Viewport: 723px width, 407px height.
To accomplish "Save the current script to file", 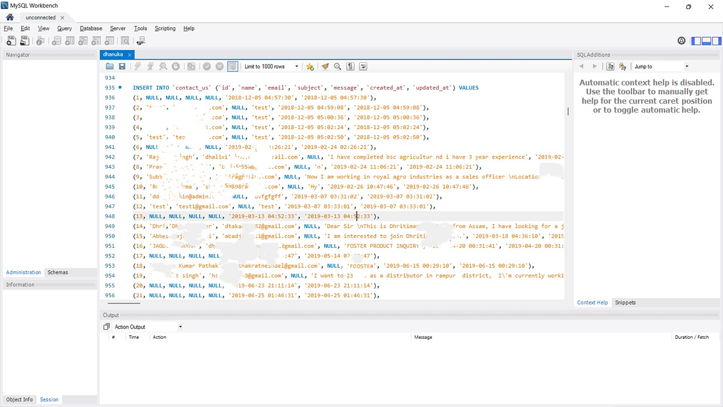I will (122, 66).
